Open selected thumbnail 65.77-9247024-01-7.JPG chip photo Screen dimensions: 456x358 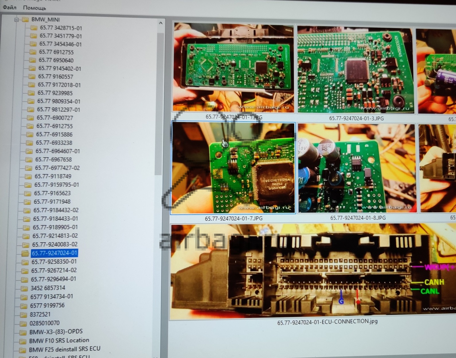click(233, 168)
